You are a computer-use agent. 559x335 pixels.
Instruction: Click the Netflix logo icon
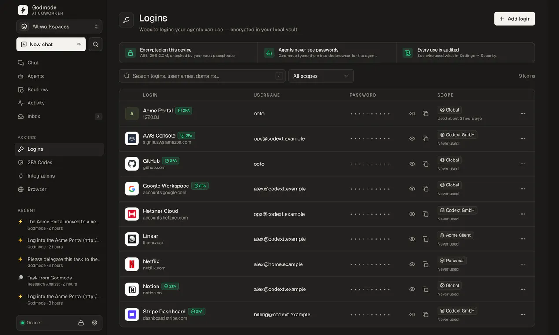click(x=132, y=264)
